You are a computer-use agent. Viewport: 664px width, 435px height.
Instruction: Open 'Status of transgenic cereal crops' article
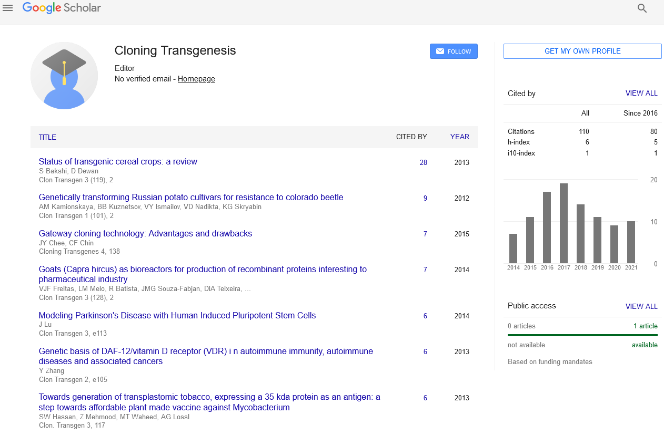click(x=118, y=162)
